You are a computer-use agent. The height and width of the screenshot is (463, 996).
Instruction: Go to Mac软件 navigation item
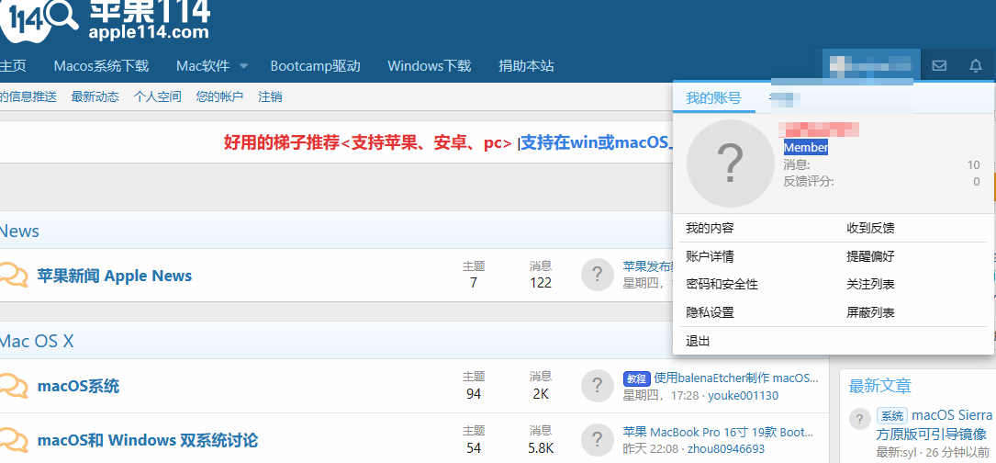(x=203, y=65)
